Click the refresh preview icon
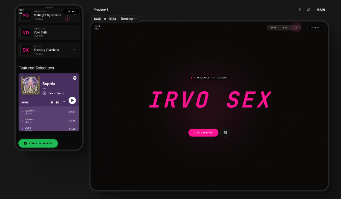Screen dimensions: 341x199 click(309, 10)
